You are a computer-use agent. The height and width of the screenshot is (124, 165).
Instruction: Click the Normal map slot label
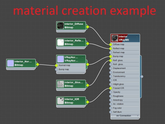64,65
